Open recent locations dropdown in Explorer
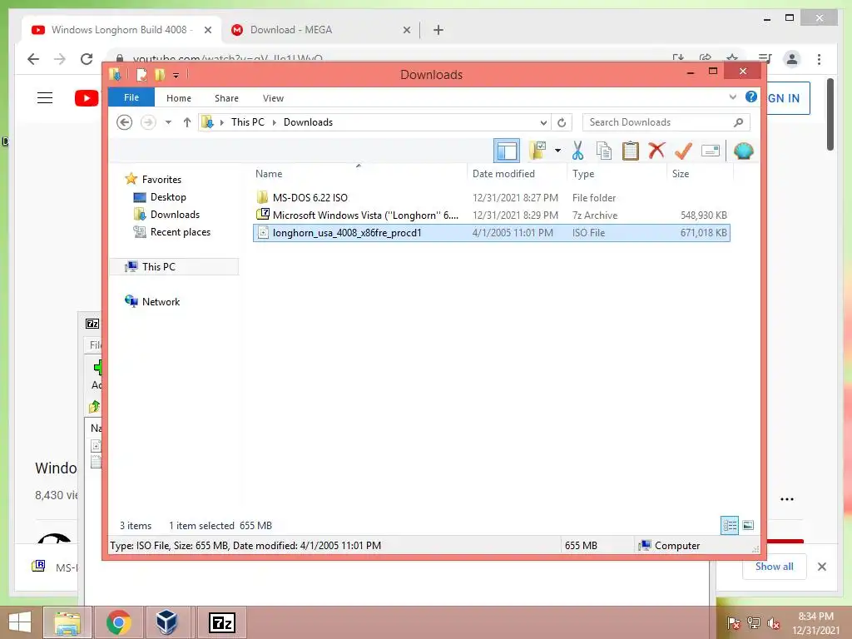 point(168,122)
